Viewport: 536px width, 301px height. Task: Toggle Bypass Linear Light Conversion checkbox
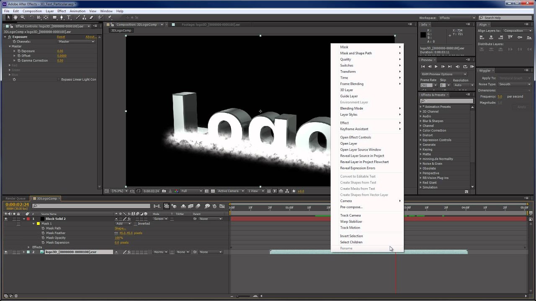[59, 79]
